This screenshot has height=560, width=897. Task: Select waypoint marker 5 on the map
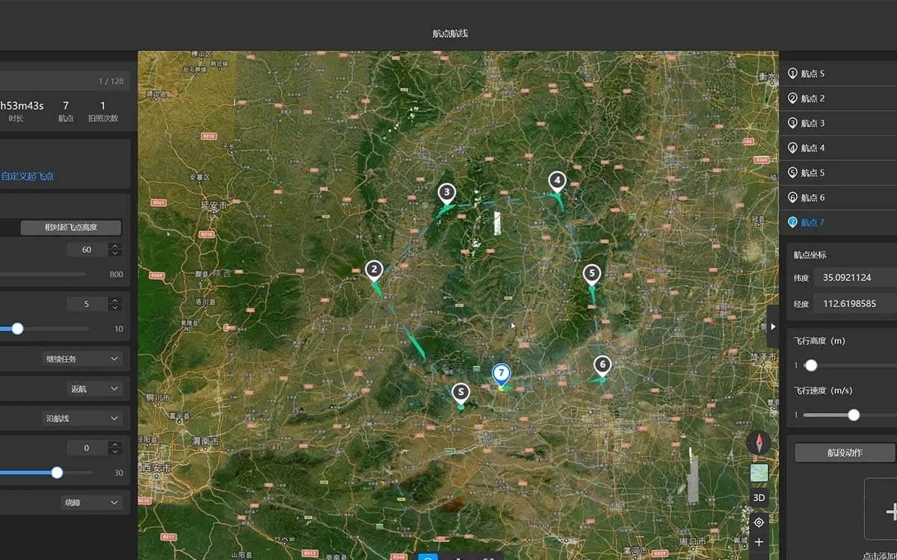[592, 275]
